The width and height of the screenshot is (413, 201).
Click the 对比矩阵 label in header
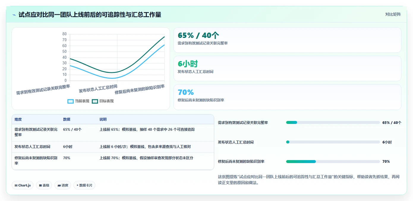coord(393,14)
